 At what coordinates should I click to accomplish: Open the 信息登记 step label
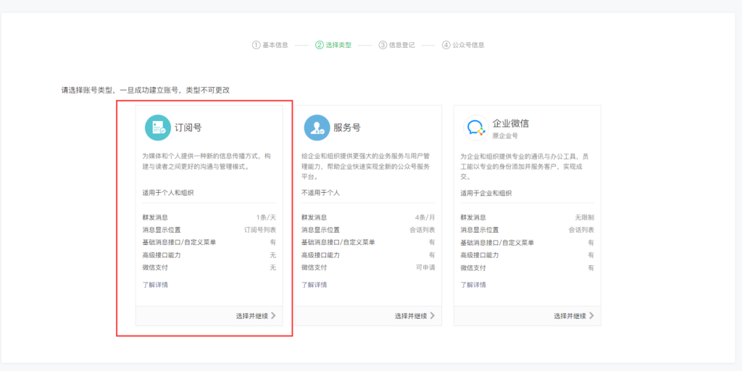coord(401,45)
